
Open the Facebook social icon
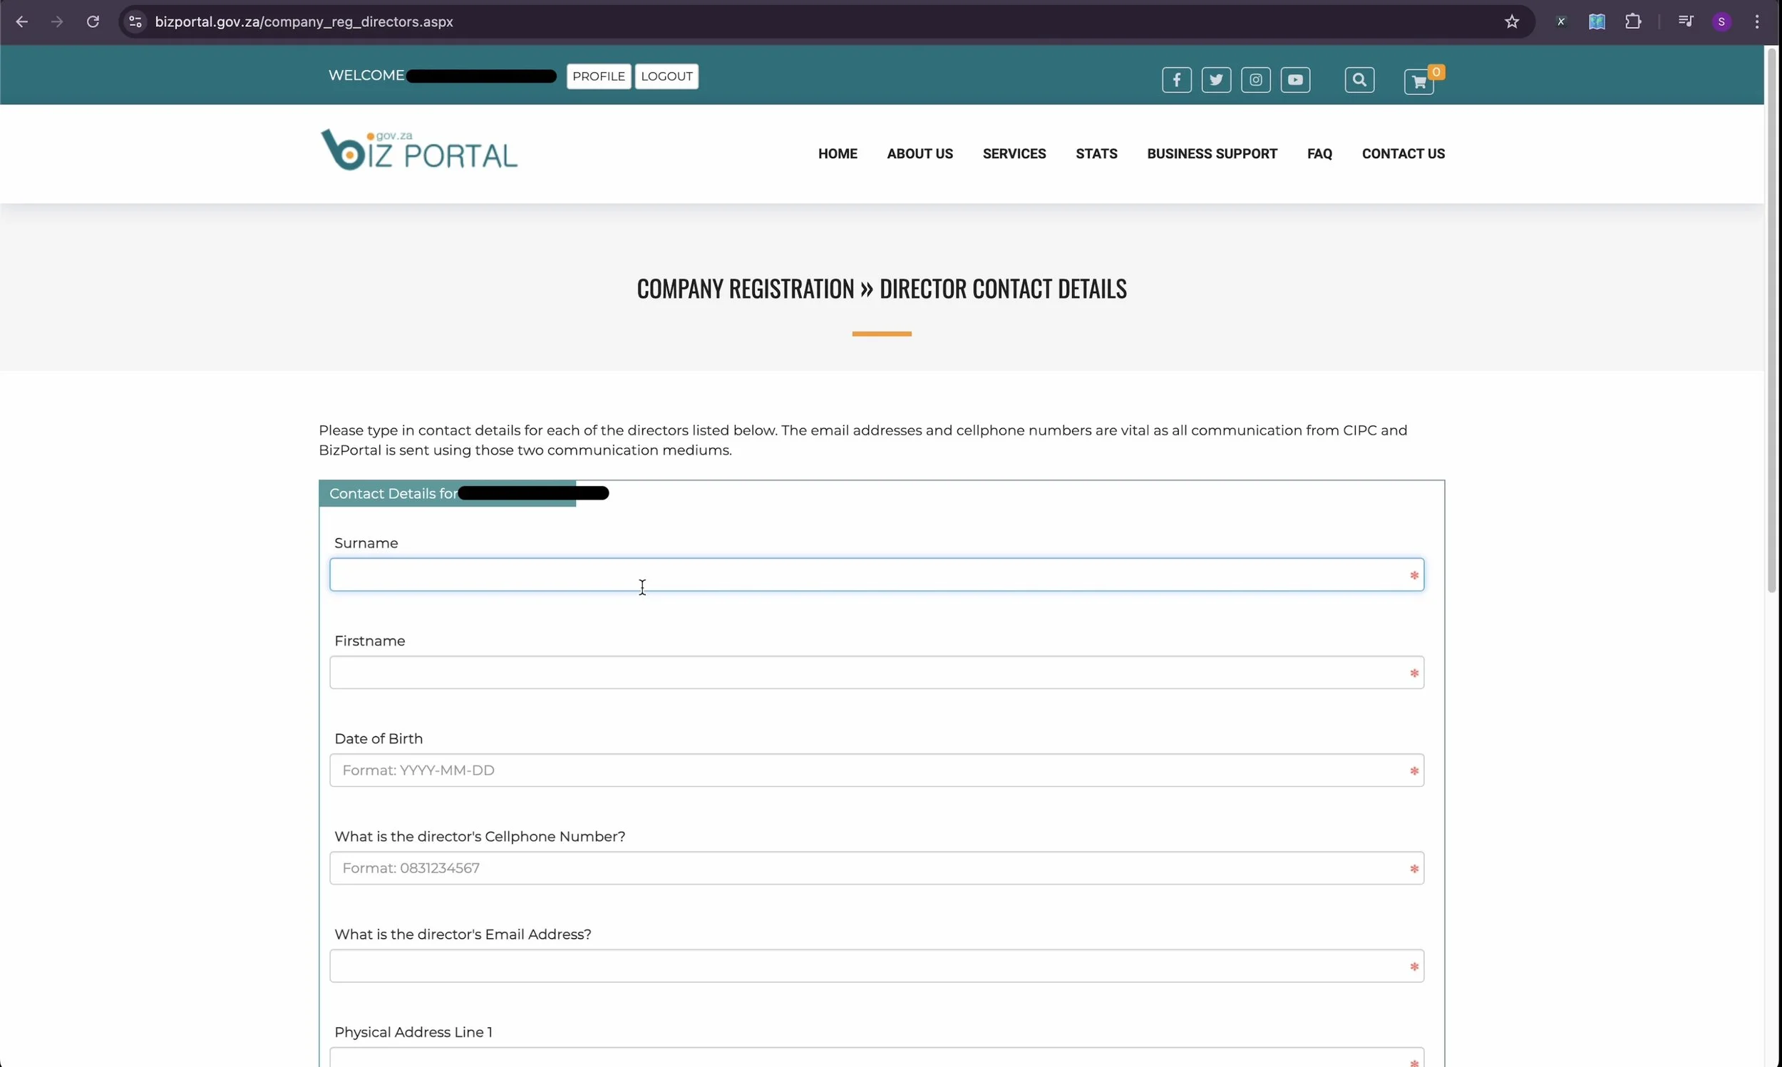(x=1176, y=80)
